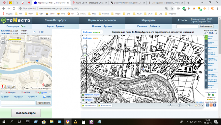
Task: Adjust map brightness slider
Action: tap(179, 105)
